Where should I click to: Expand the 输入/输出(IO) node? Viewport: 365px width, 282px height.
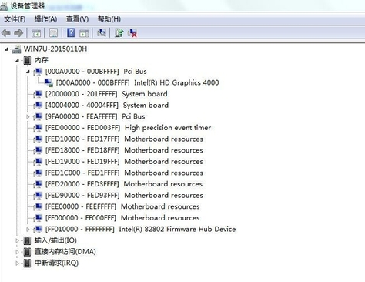click(17, 240)
